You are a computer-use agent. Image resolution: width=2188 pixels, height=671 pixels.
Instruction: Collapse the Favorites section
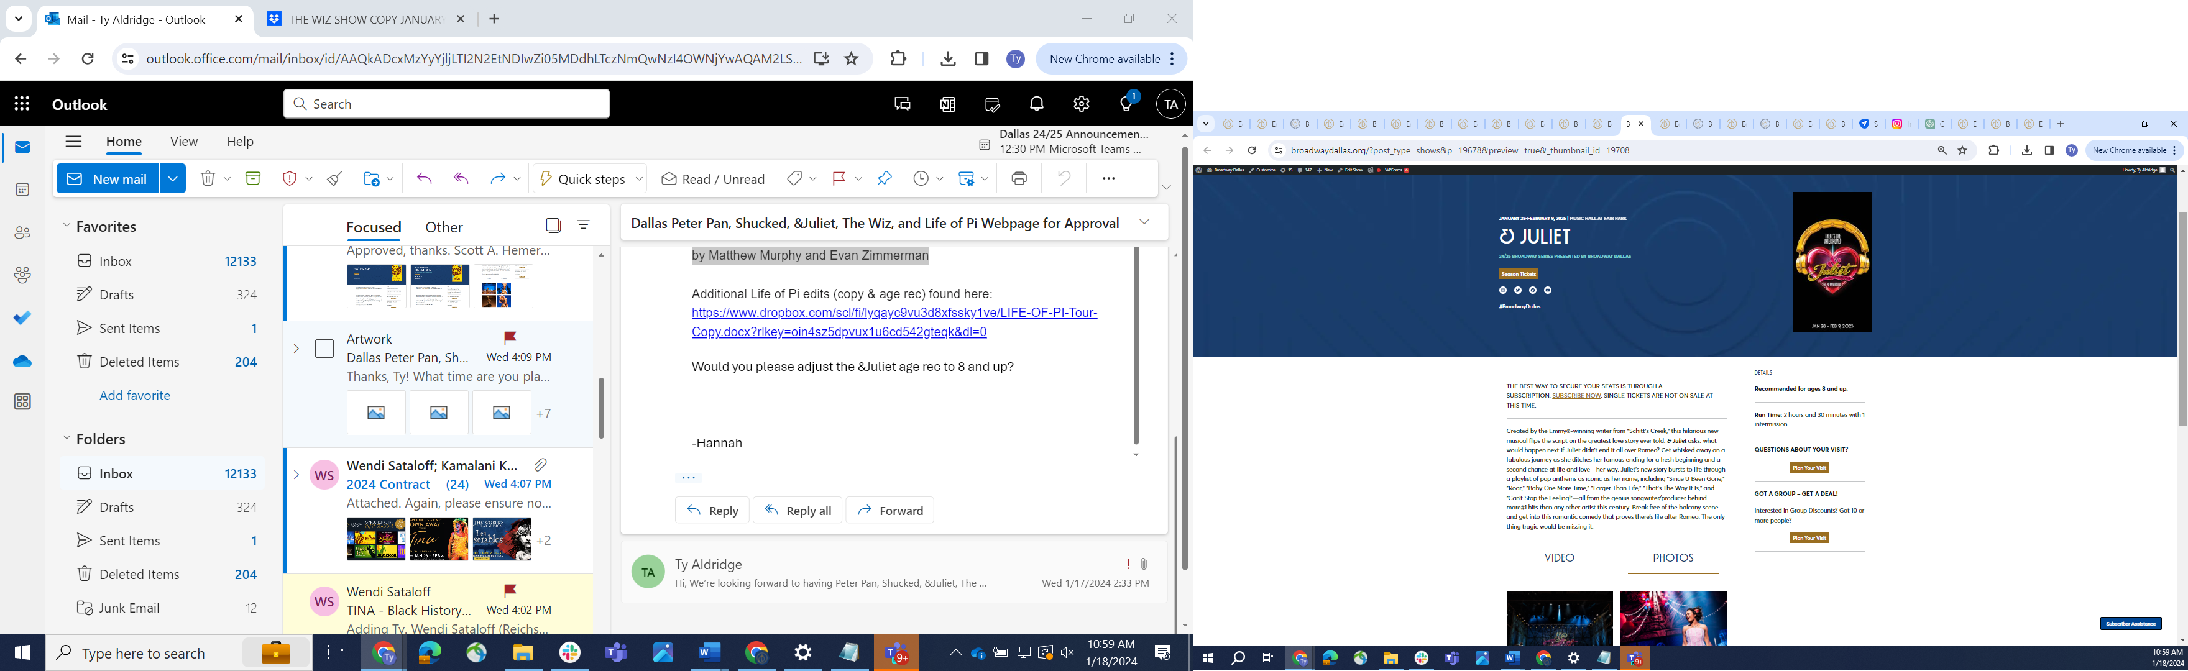tap(67, 226)
